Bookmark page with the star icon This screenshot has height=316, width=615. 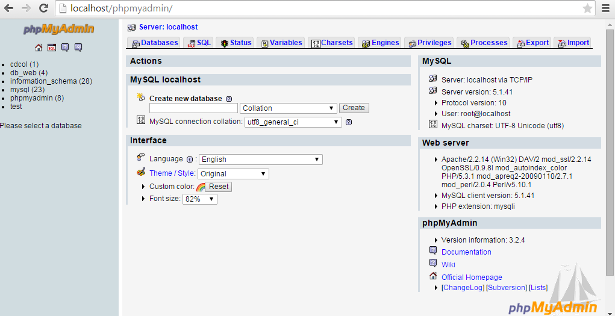[587, 8]
